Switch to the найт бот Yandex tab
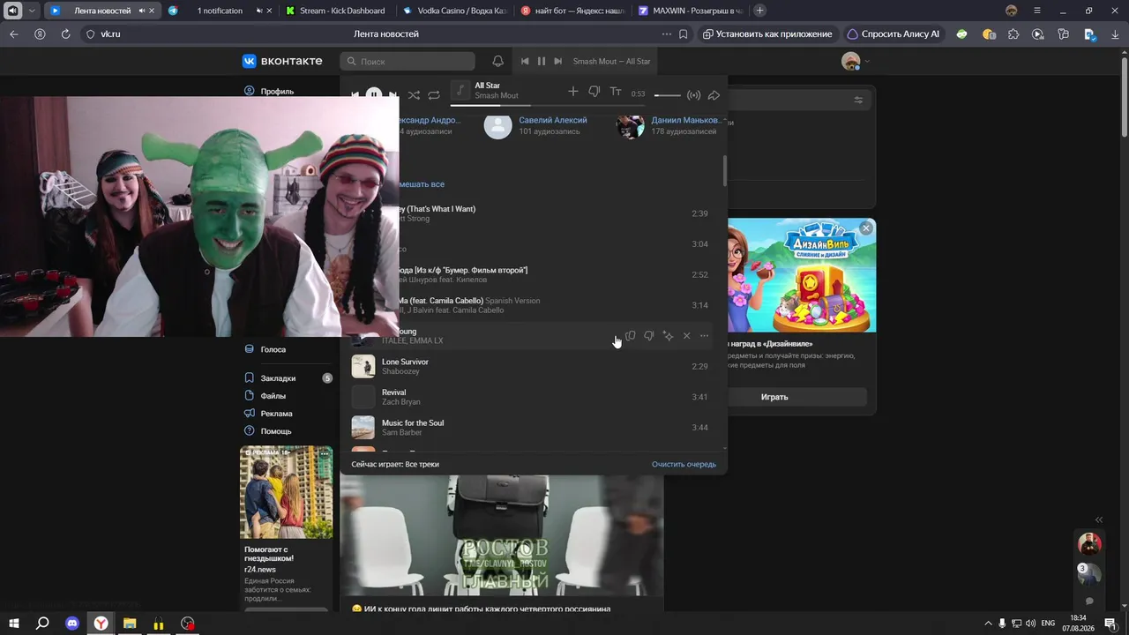 [572, 11]
